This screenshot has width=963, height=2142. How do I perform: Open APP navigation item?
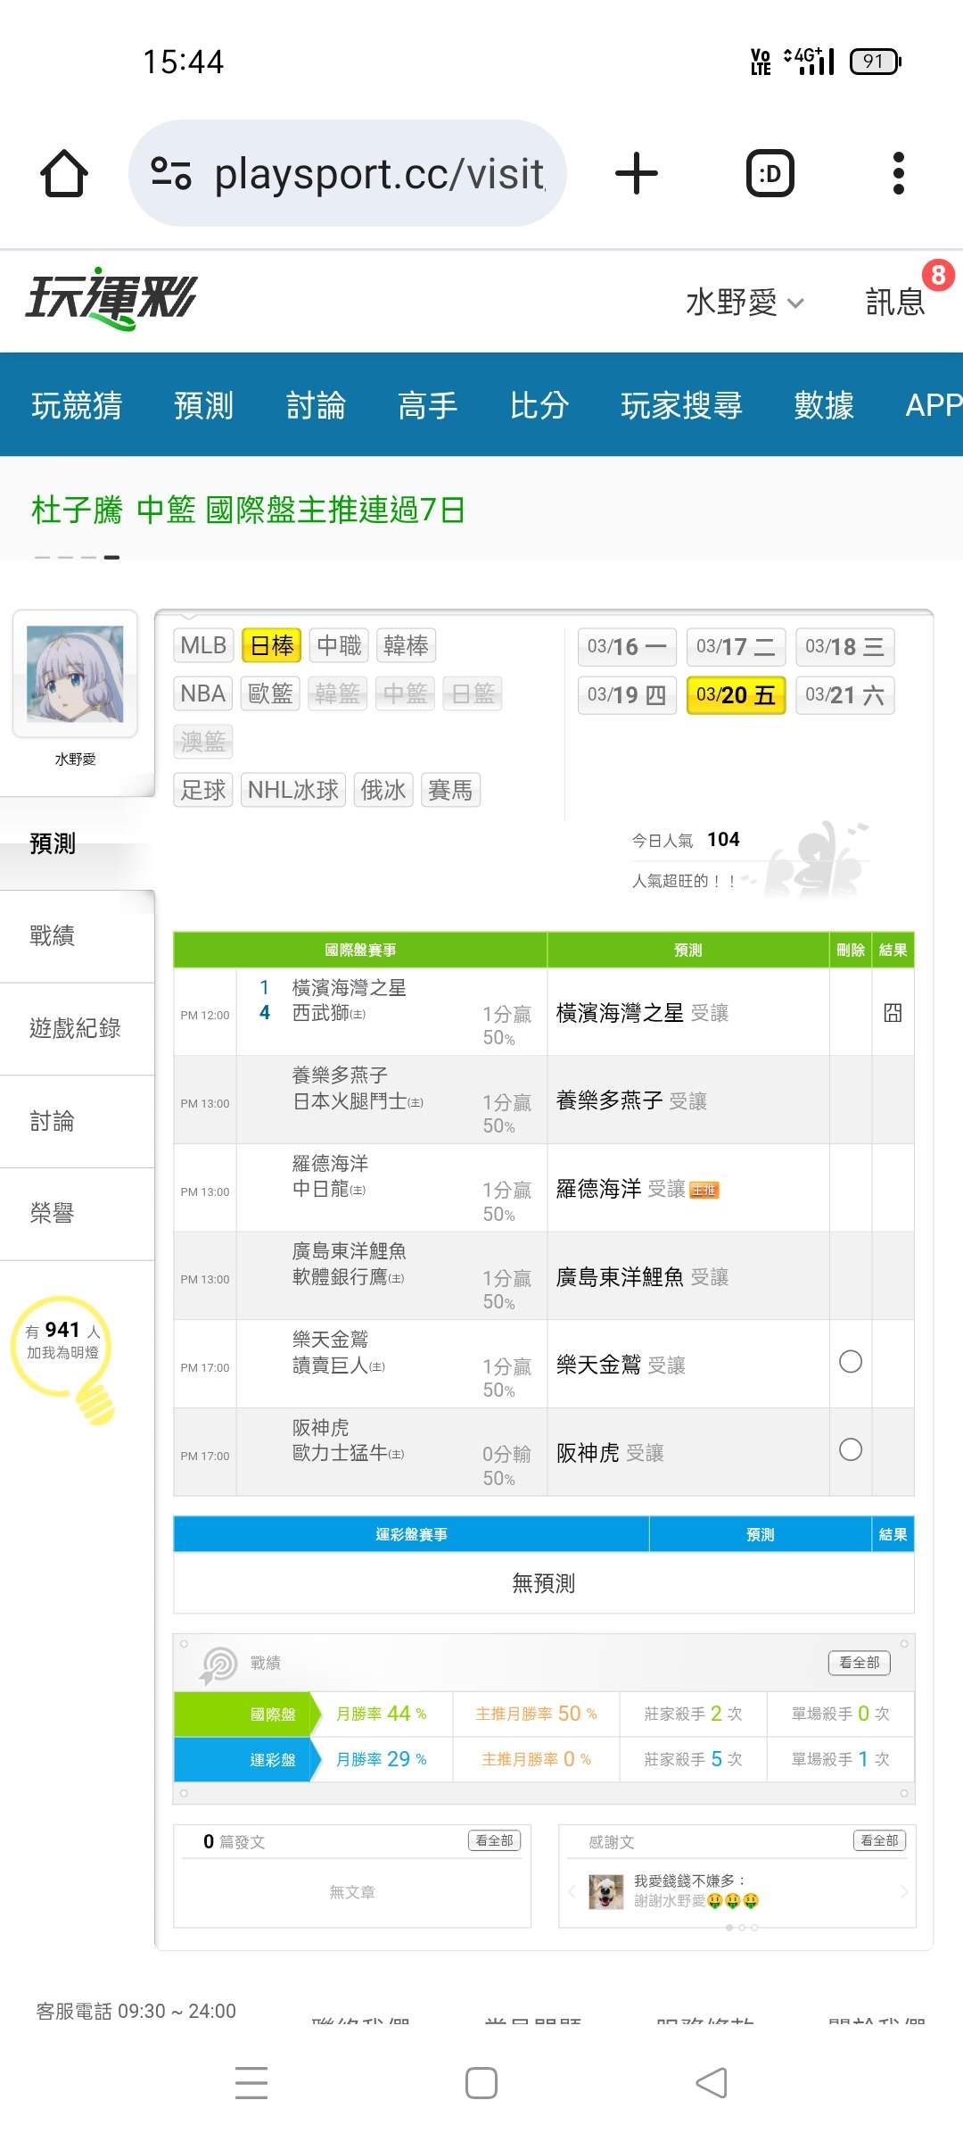[x=934, y=405]
